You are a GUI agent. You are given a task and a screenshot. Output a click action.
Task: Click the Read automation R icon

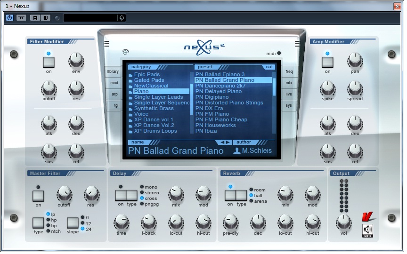click(x=35, y=17)
